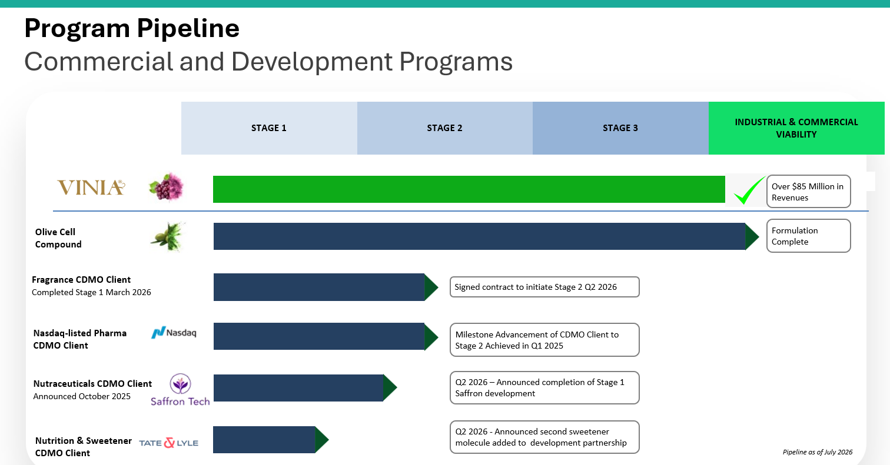Click the arrowhead ending the Fragrance CDMO bar
The height and width of the screenshot is (465, 890).
431,287
